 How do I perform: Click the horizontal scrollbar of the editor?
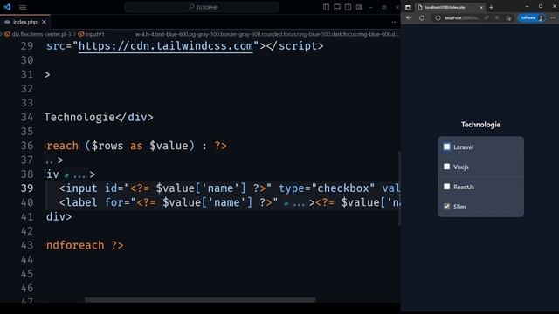click(200, 300)
